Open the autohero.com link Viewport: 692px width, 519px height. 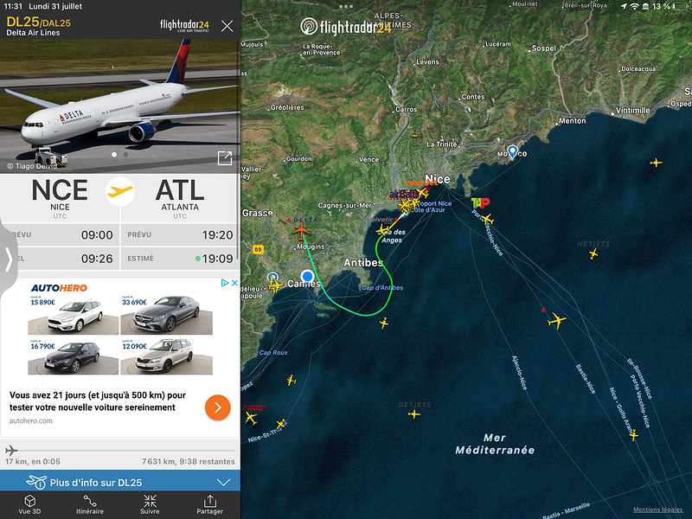point(31,421)
